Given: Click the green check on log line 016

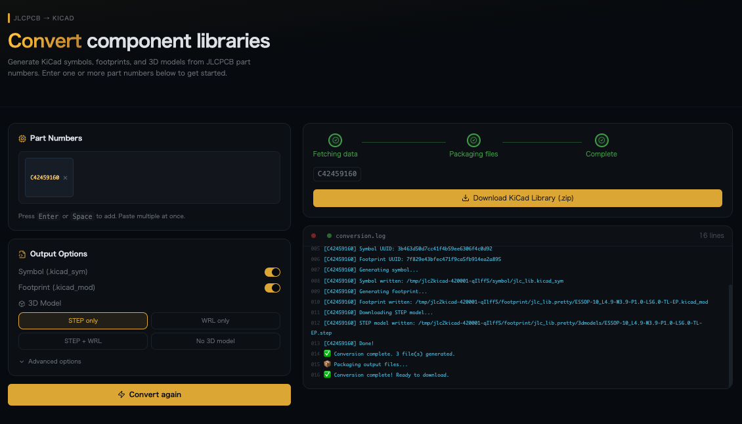Looking at the screenshot, I should (327, 374).
